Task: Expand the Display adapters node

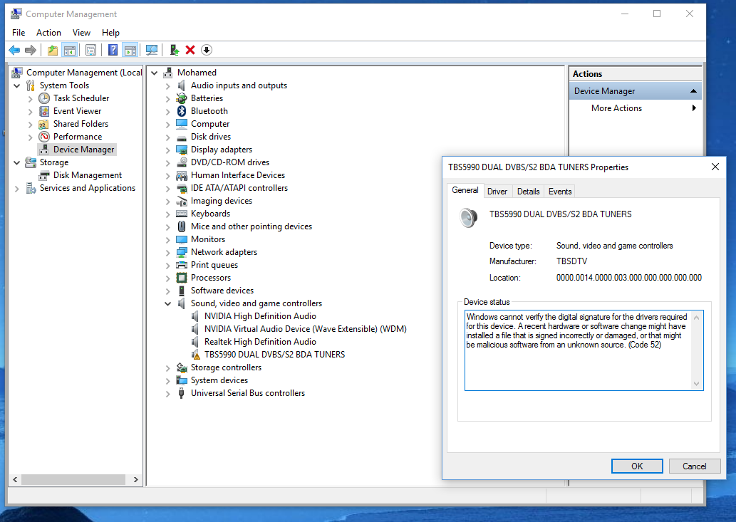Action: click(168, 150)
